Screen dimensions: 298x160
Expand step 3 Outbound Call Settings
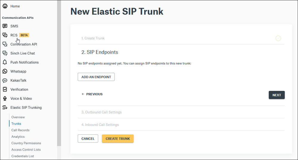(x=181, y=112)
